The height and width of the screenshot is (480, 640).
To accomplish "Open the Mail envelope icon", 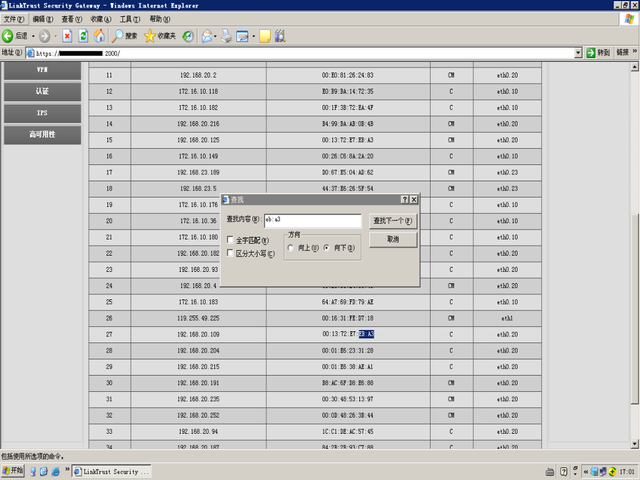I will point(207,36).
